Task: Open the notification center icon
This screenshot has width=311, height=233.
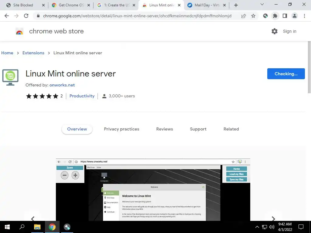Action: pos(301,227)
